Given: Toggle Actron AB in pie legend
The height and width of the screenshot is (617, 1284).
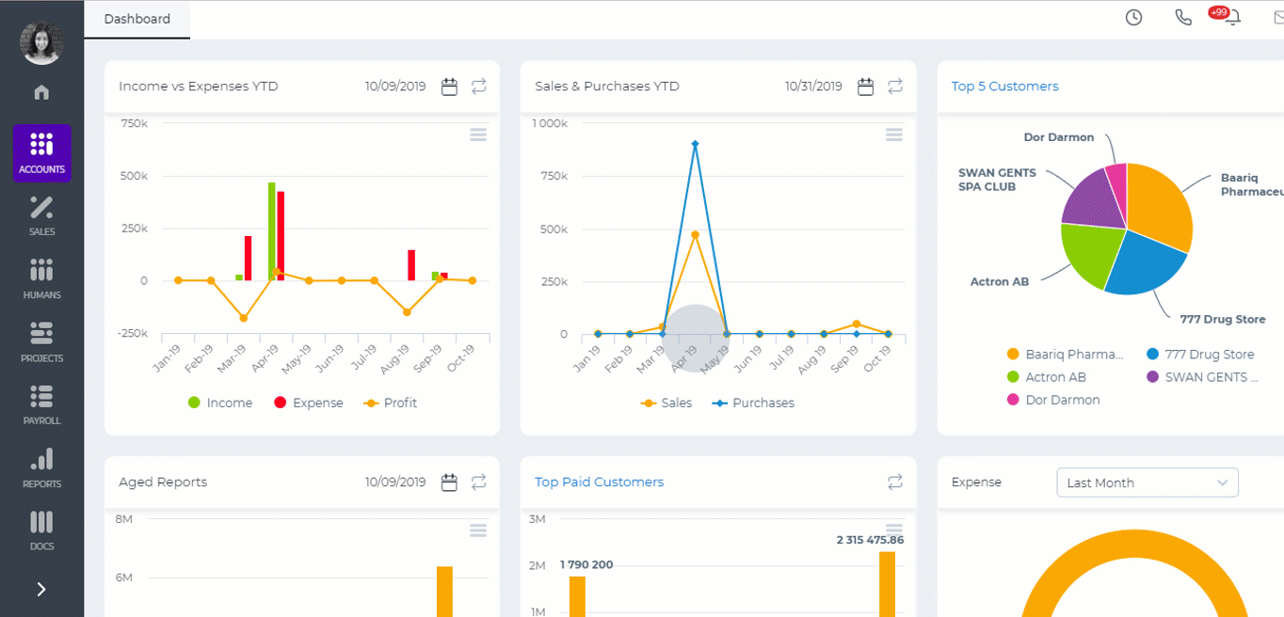Looking at the screenshot, I should [1046, 377].
